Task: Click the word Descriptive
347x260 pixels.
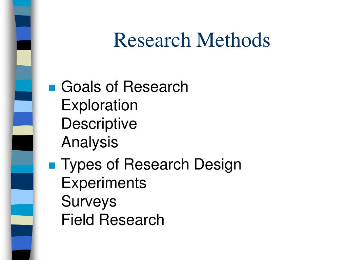Action: (x=99, y=124)
